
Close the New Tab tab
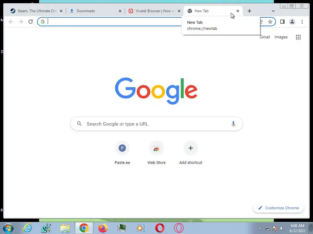pos(238,11)
